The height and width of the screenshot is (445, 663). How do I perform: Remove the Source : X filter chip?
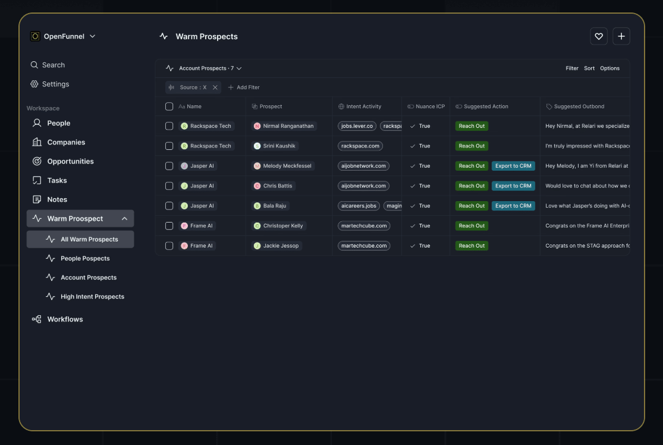tap(215, 87)
